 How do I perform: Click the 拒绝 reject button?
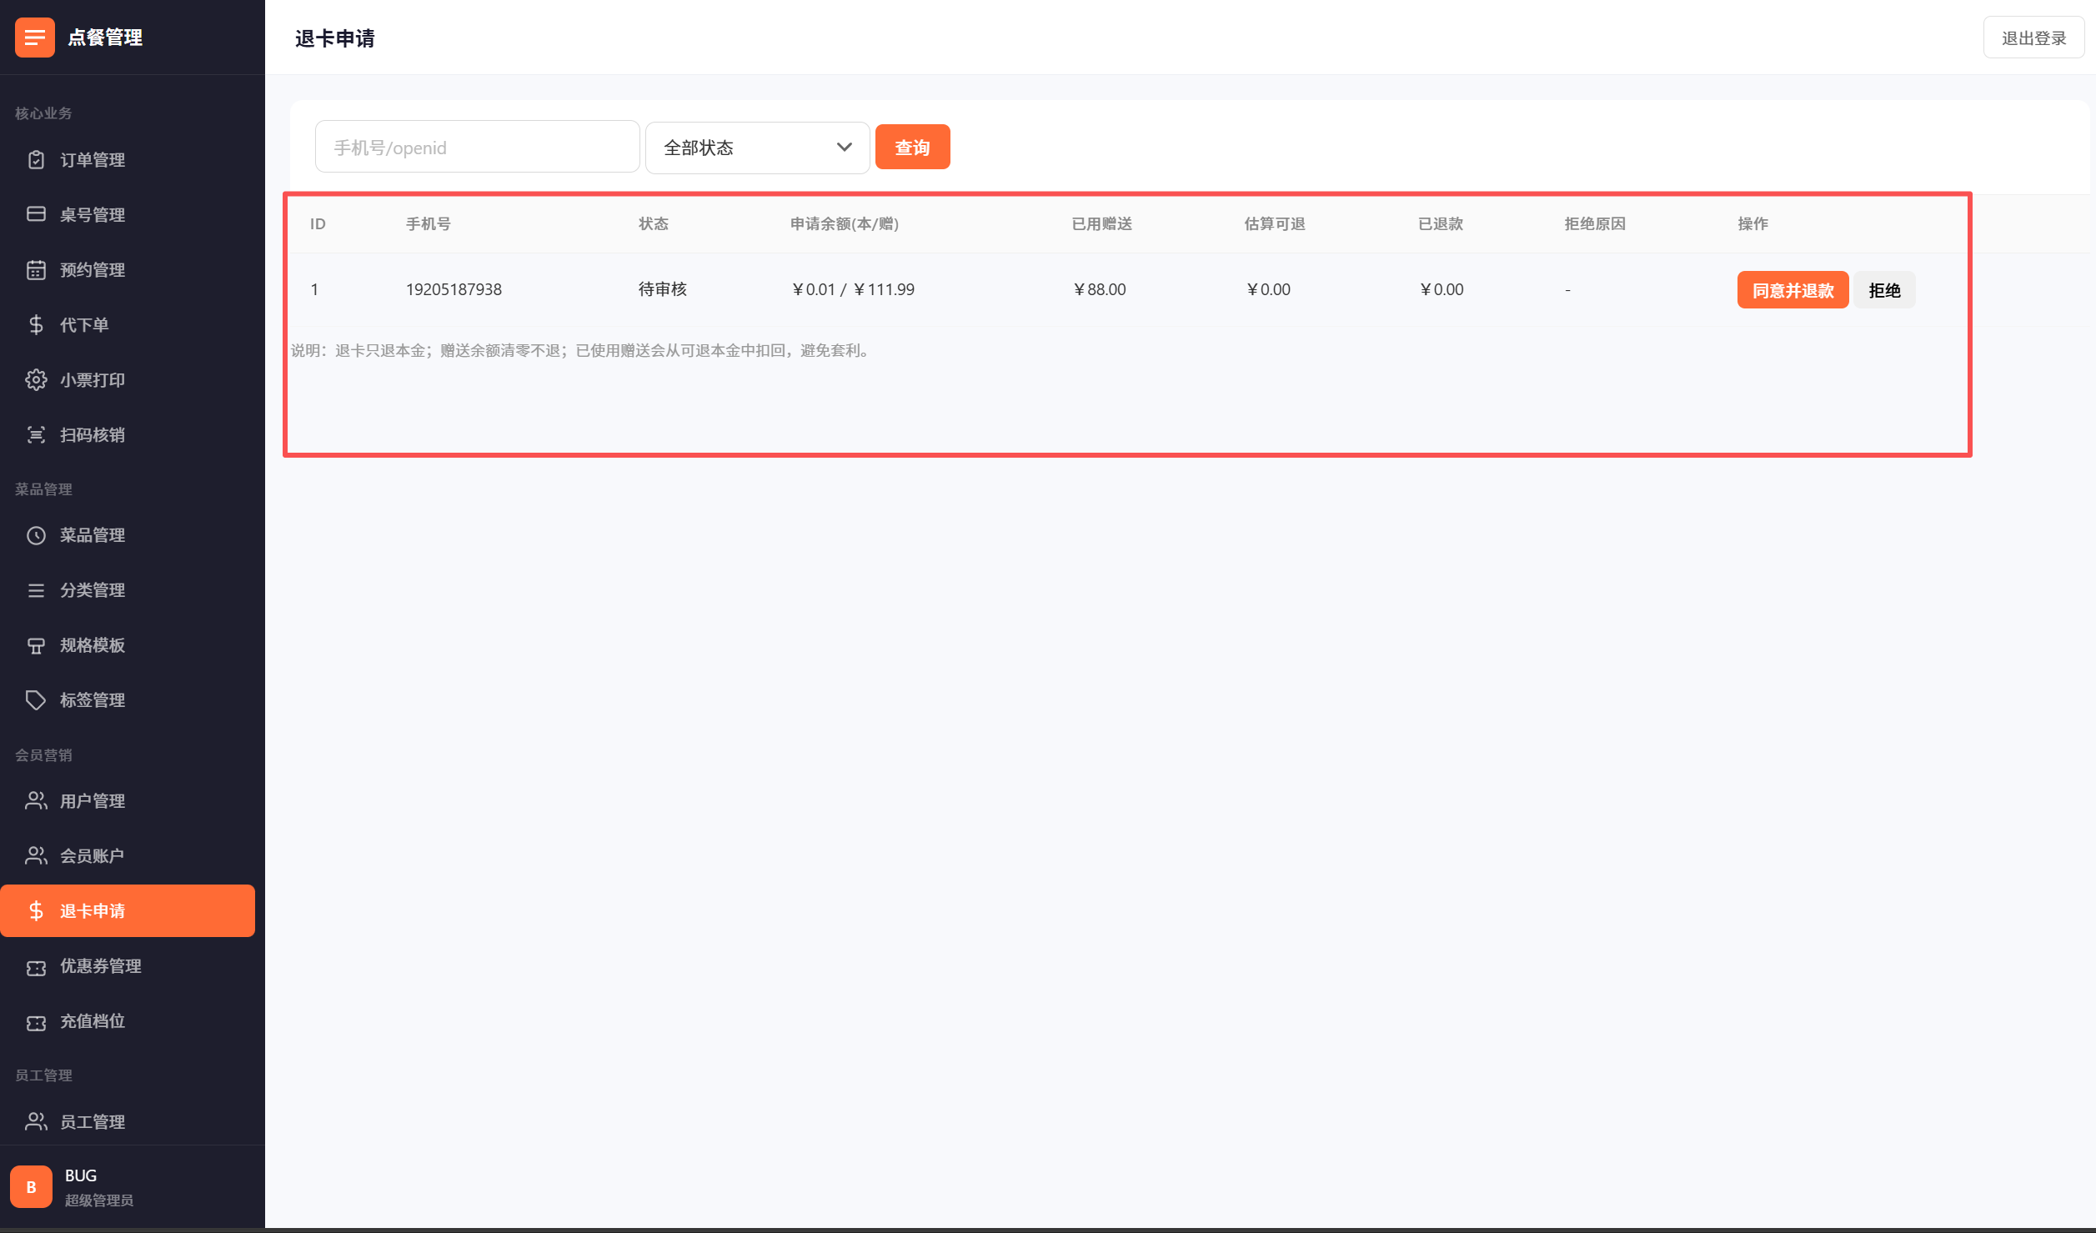1884,290
